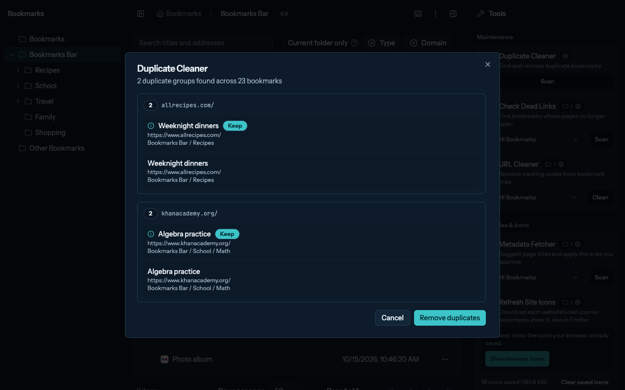Select the Keep badge on Weeknight dinners
Image resolution: width=625 pixels, height=390 pixels.
(x=235, y=126)
